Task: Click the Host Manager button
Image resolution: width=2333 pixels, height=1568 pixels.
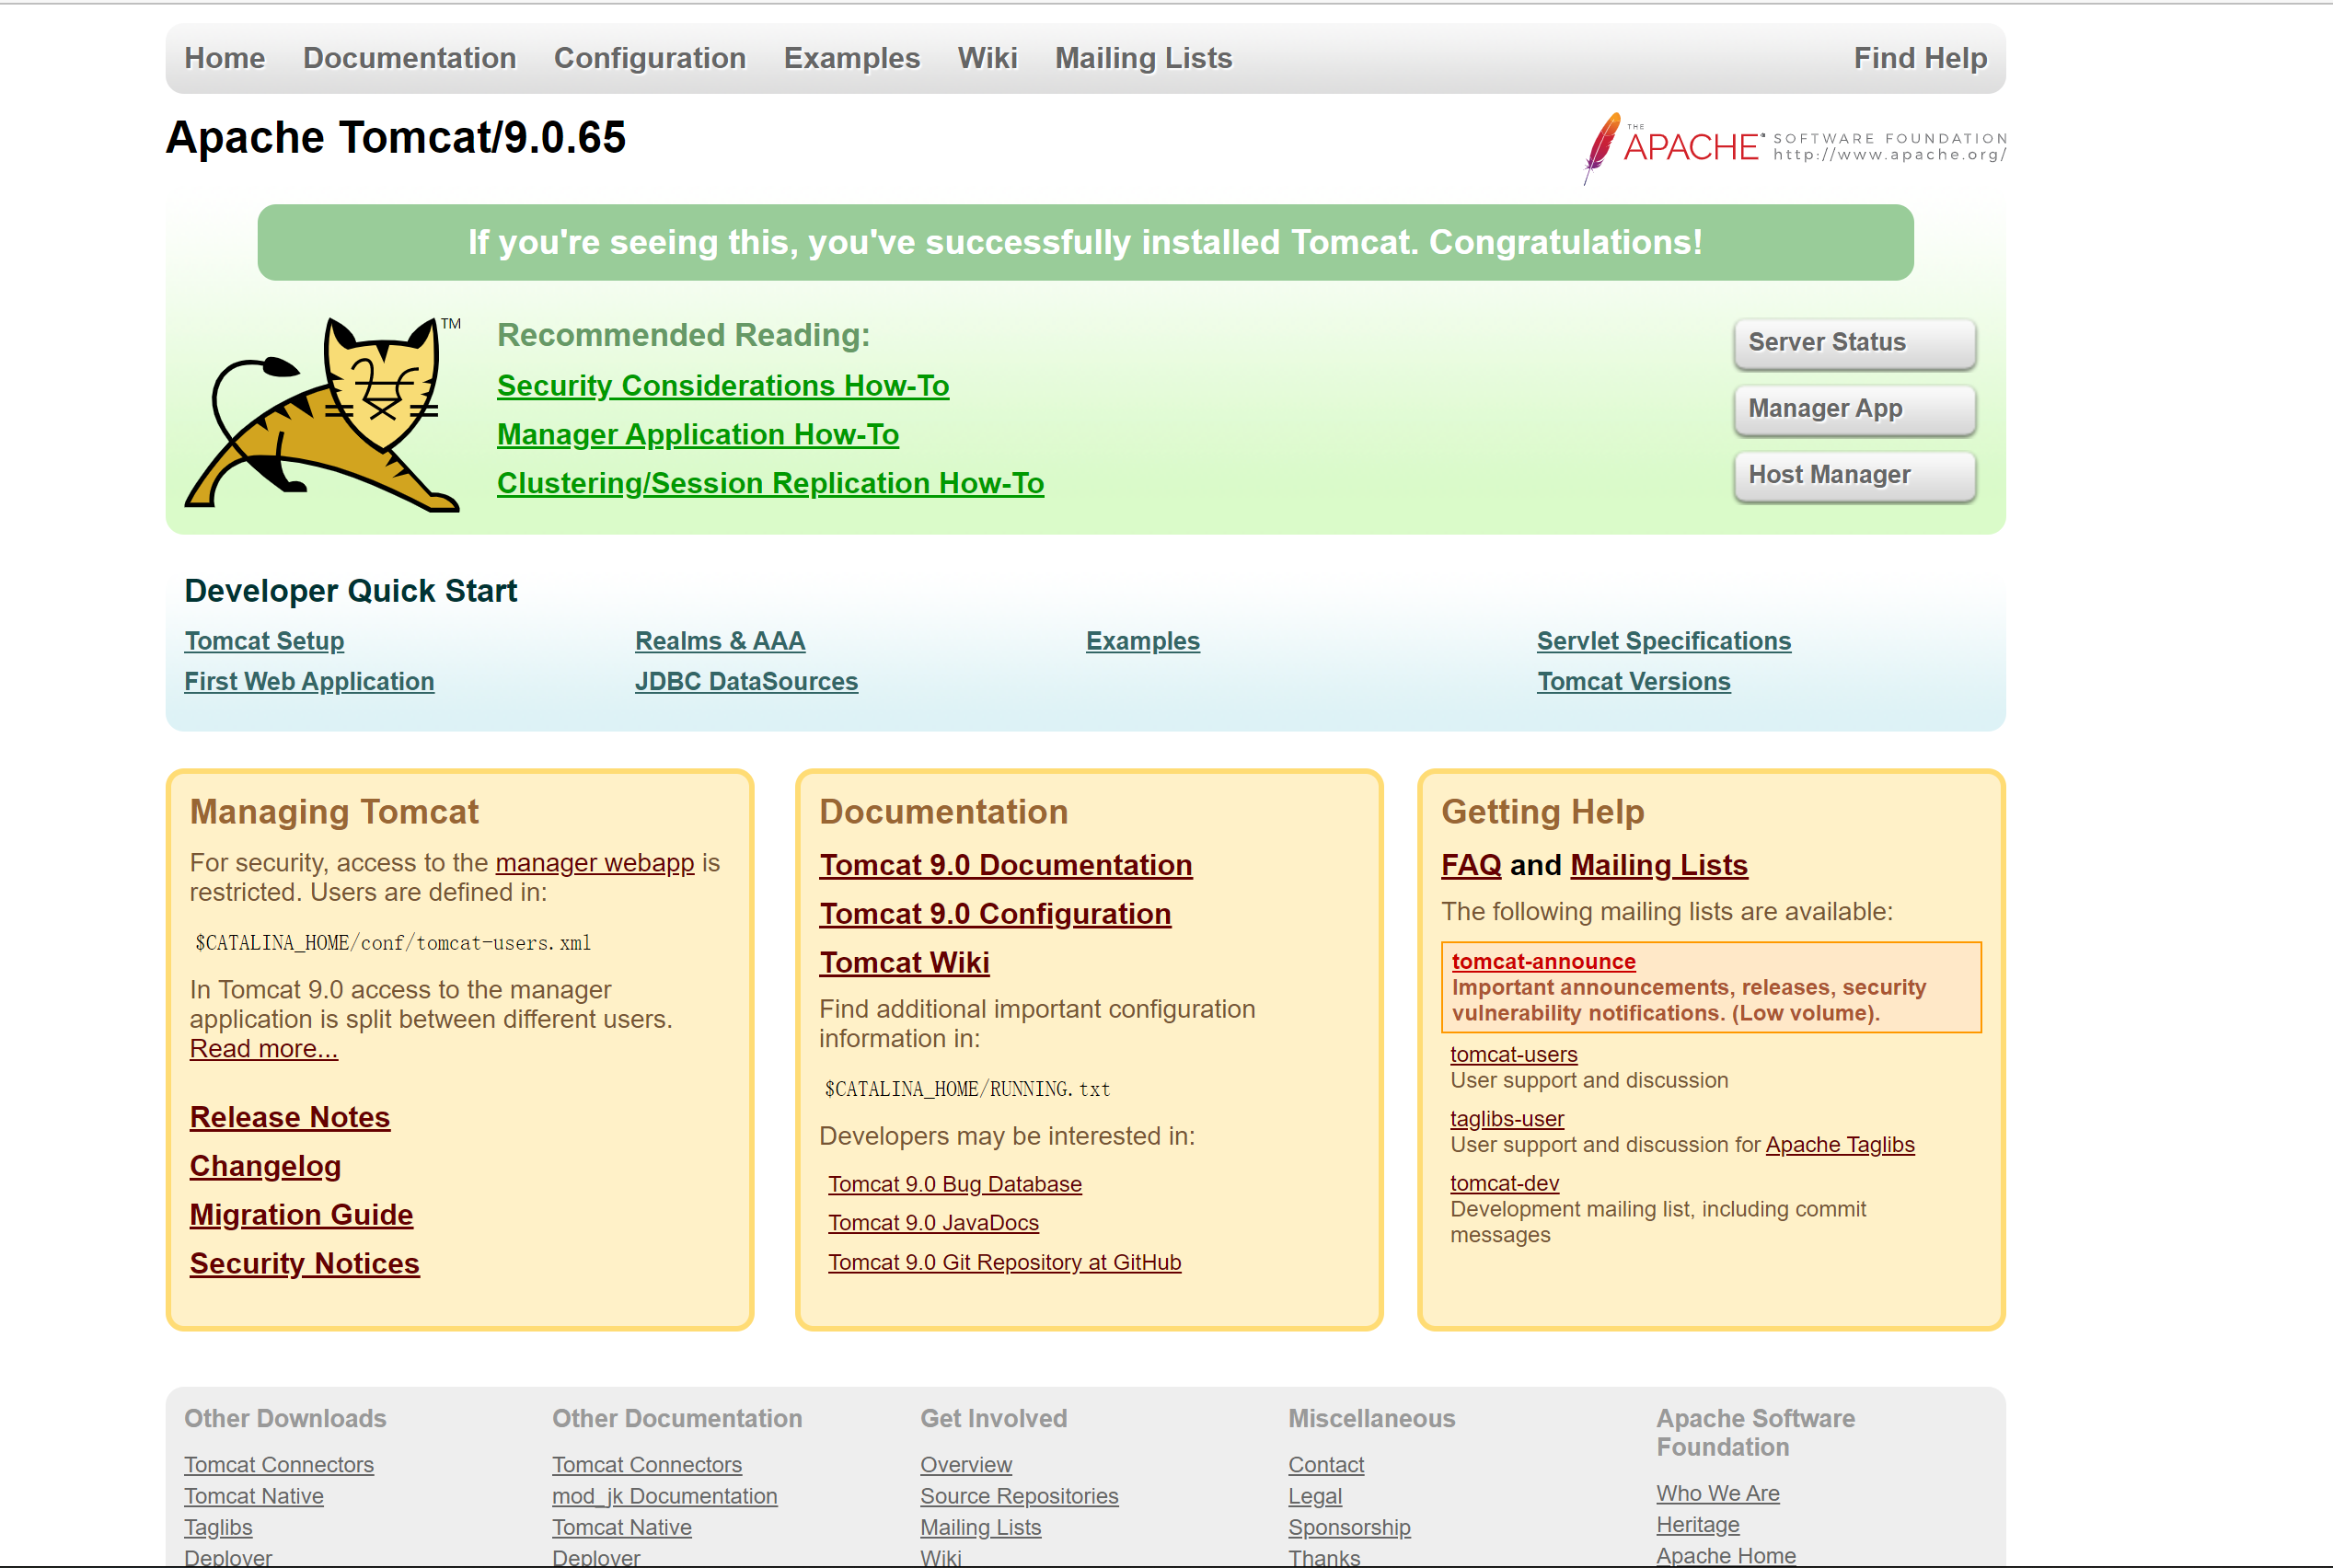Action: 1855,475
